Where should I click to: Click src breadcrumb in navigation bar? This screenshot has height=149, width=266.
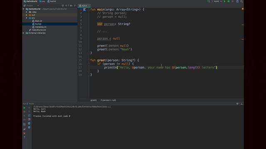42,1
